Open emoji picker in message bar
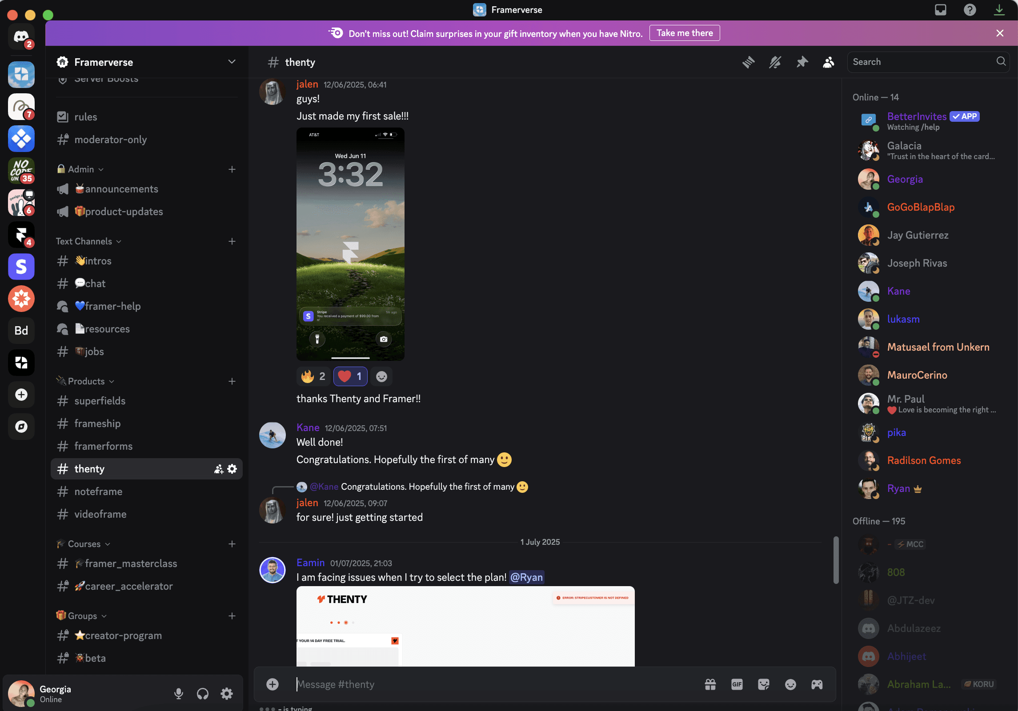1018x711 pixels. click(790, 684)
